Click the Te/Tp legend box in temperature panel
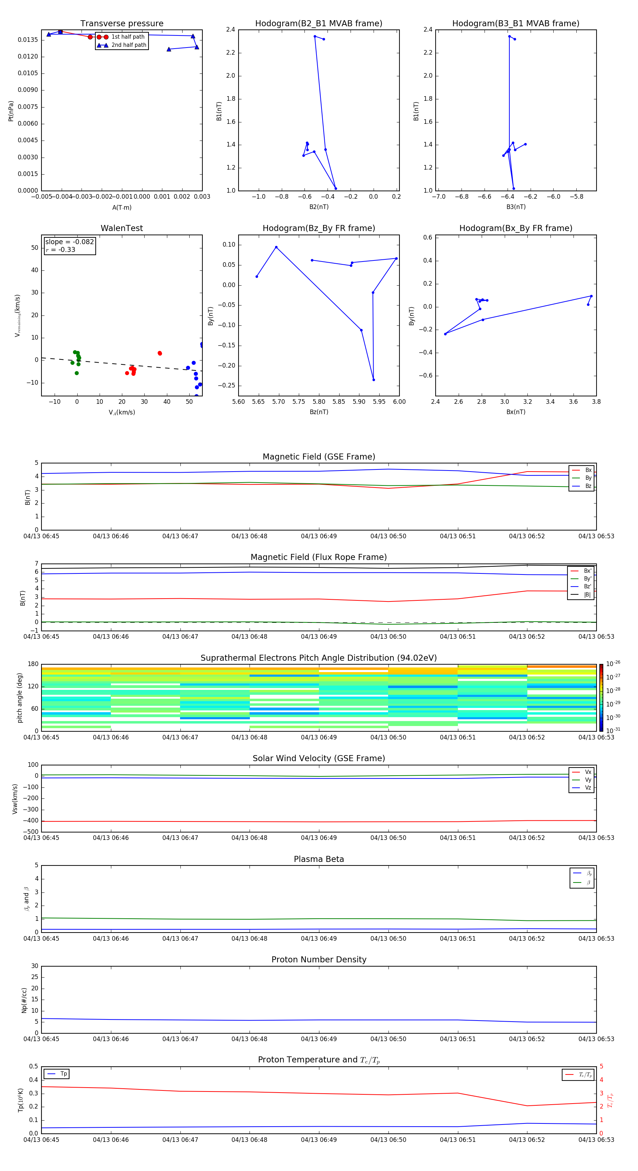Image resolution: width=638 pixels, height=1171 pixels. point(578,1074)
